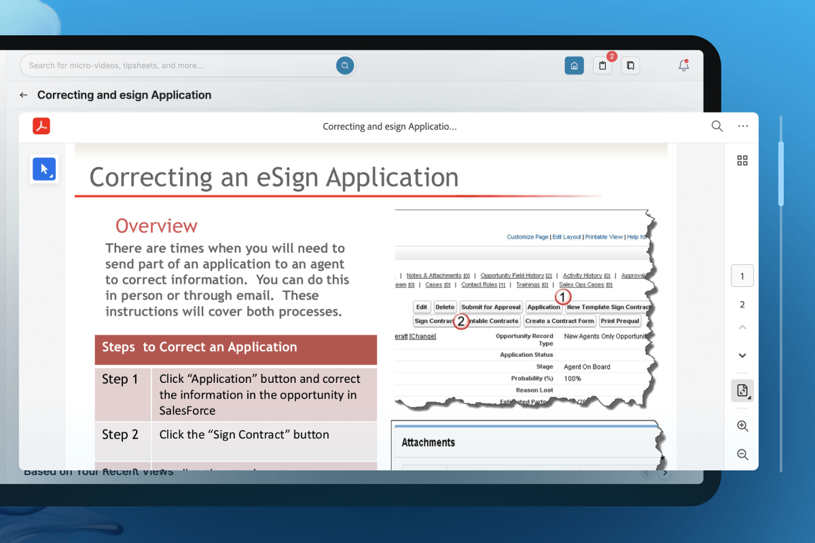This screenshot has height=543, width=815.
Task: Click 'Customize Page' link in document image
Action: (x=528, y=237)
